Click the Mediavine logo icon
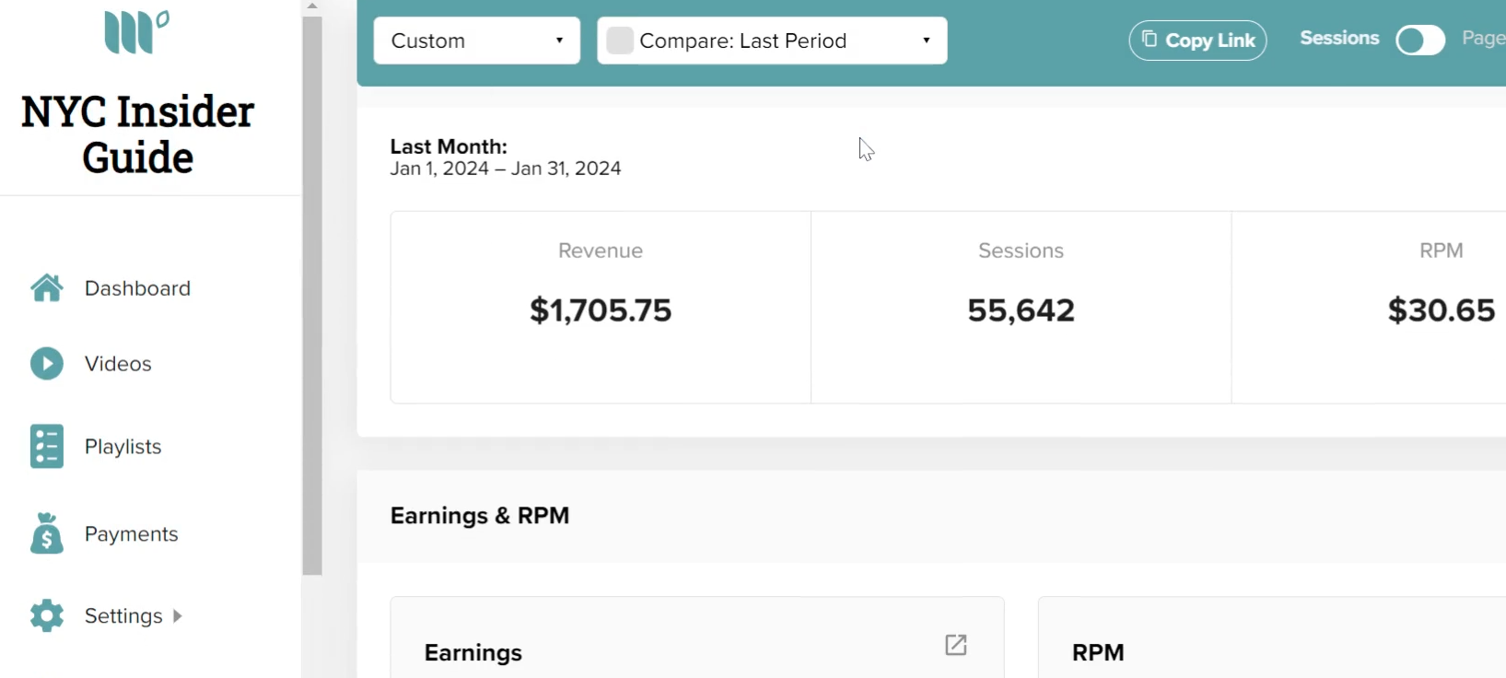Screen dimensions: 1506x678 (136, 32)
